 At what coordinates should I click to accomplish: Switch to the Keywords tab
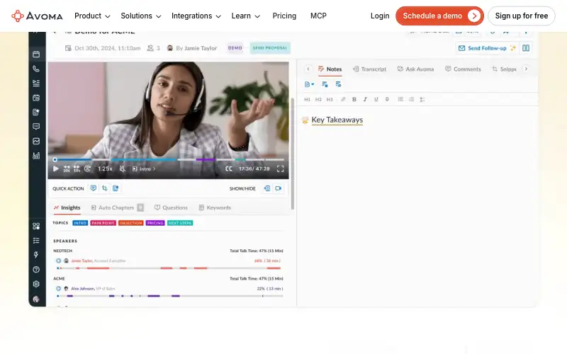[x=215, y=207]
